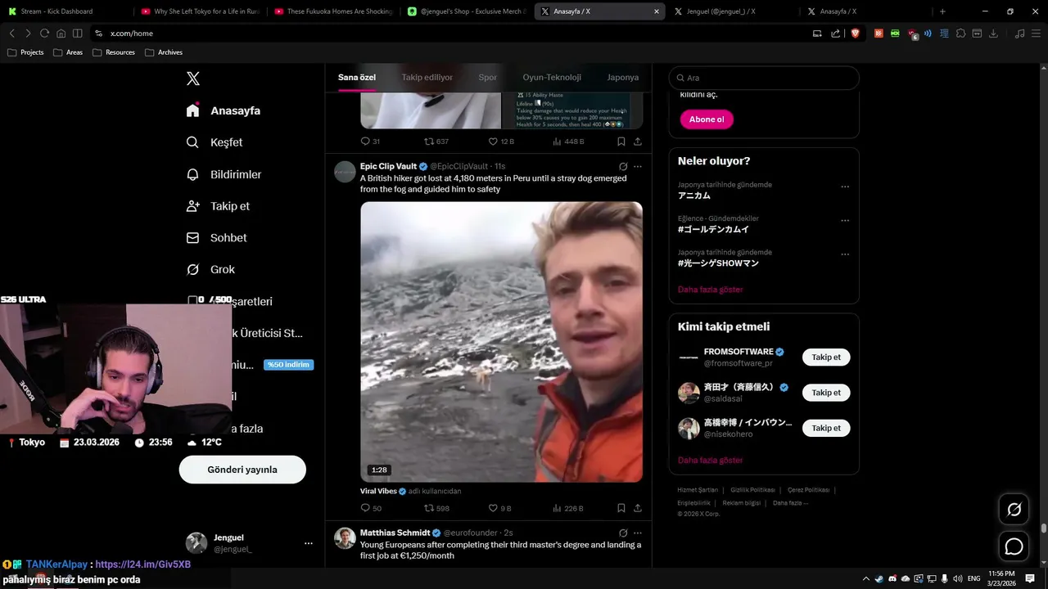Screen dimensions: 1048x589
Task: Switch to Oyun-Teknoloji tab
Action: coord(552,77)
